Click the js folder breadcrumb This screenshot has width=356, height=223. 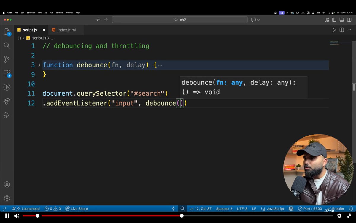click(20, 38)
